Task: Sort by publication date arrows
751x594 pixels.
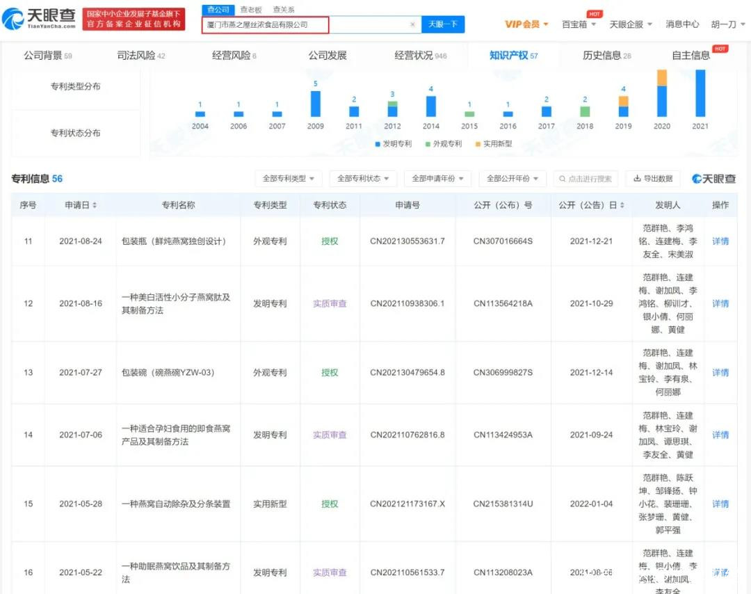Action: pyautogui.click(x=621, y=205)
